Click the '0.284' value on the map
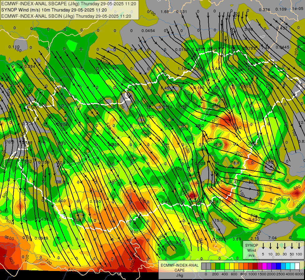Viewport: 305px width, 280px height. point(30,67)
